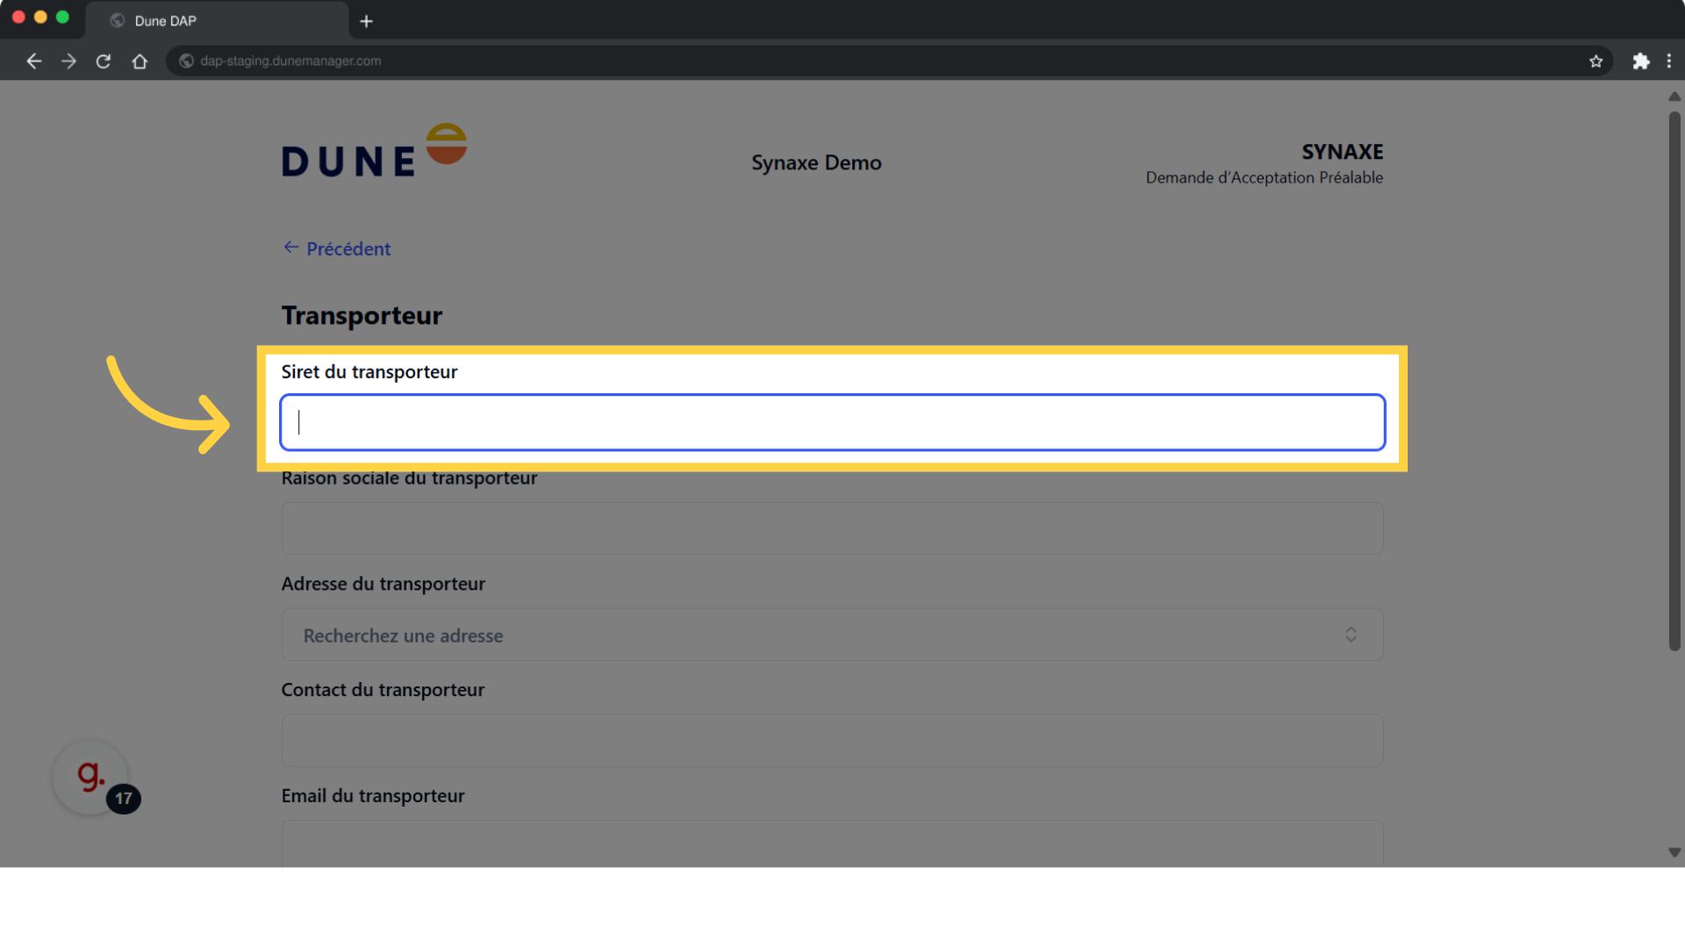Open the browser three-dot menu
This screenshot has height=948, width=1685.
point(1668,61)
